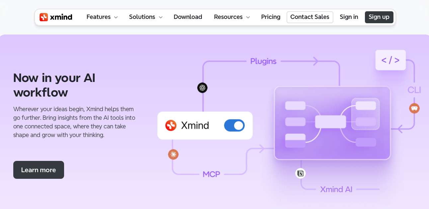This screenshot has width=429, height=209.
Task: Click the ChatGPT icon on the diagram
Action: pyautogui.click(x=202, y=88)
